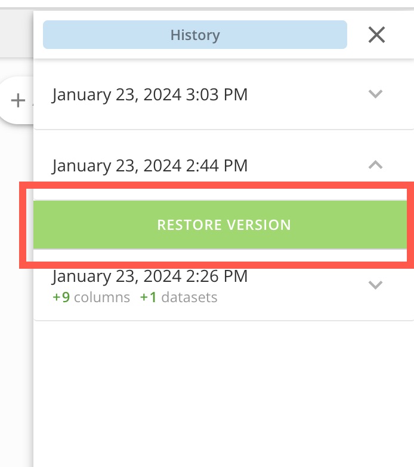Click the "+9 columns" change summary
The height and width of the screenshot is (467, 414).
[91, 297]
